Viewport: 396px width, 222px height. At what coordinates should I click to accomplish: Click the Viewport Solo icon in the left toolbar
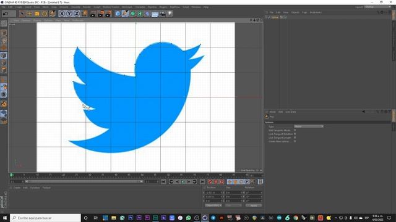[4, 94]
